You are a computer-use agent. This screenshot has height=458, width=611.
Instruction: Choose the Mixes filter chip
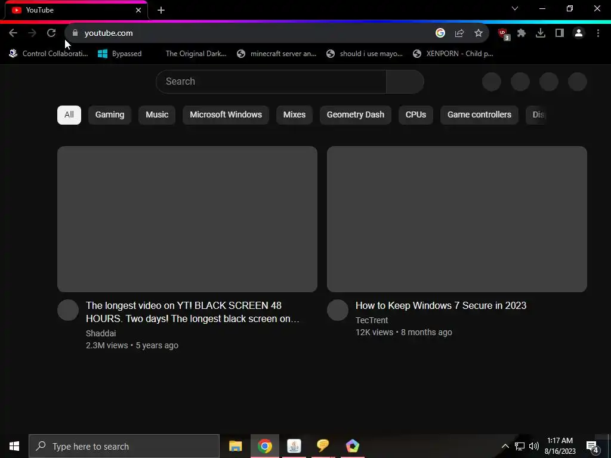[294, 115]
